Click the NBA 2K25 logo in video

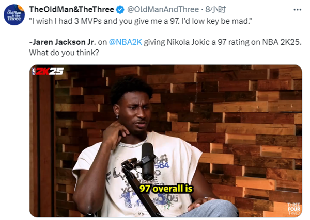tap(48, 71)
